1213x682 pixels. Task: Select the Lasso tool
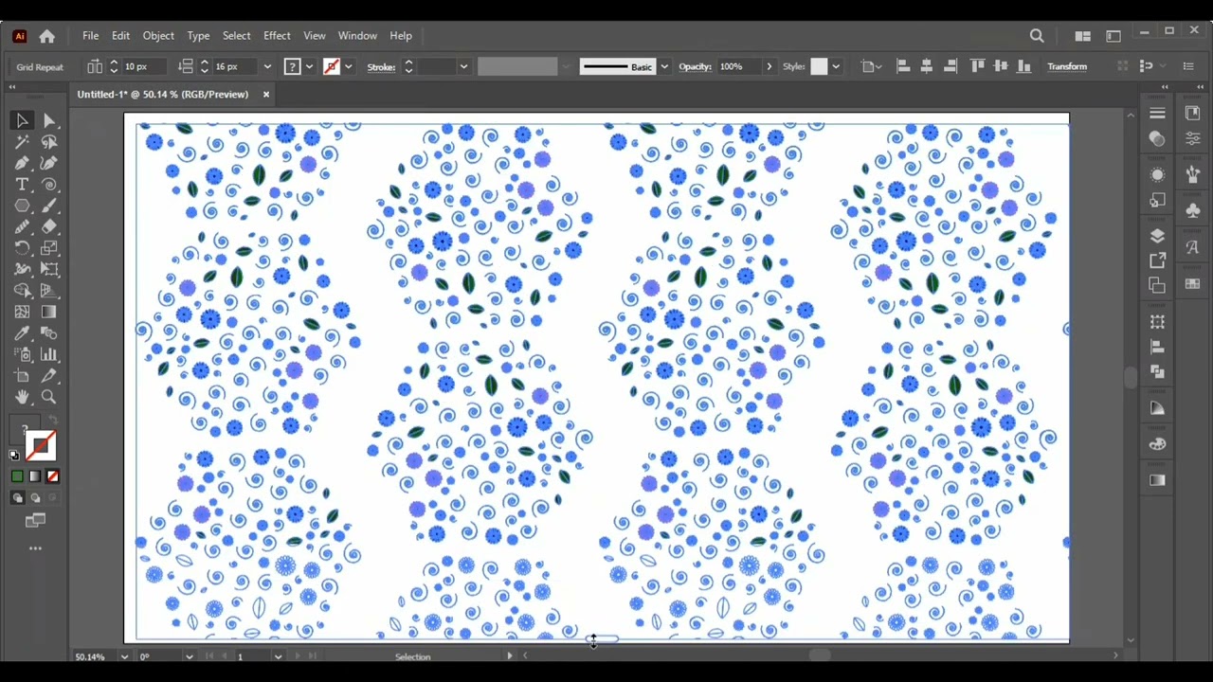tap(49, 142)
